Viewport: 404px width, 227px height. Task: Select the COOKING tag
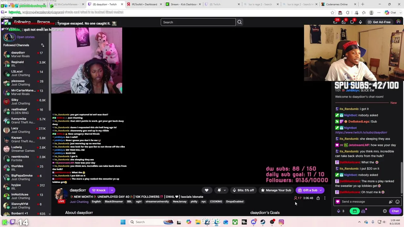[216, 201]
